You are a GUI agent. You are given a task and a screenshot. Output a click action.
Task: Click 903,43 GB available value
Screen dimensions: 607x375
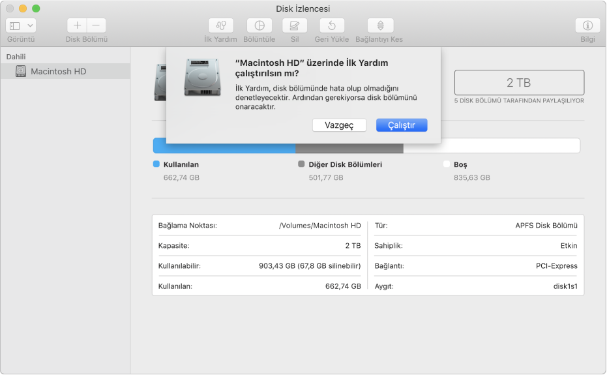310,265
